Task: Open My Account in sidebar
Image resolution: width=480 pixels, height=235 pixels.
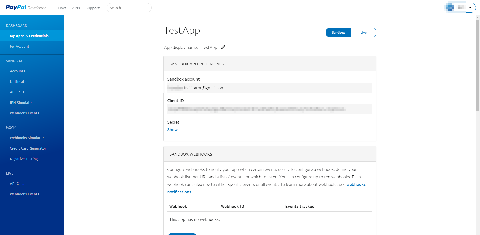Action: pyautogui.click(x=19, y=46)
